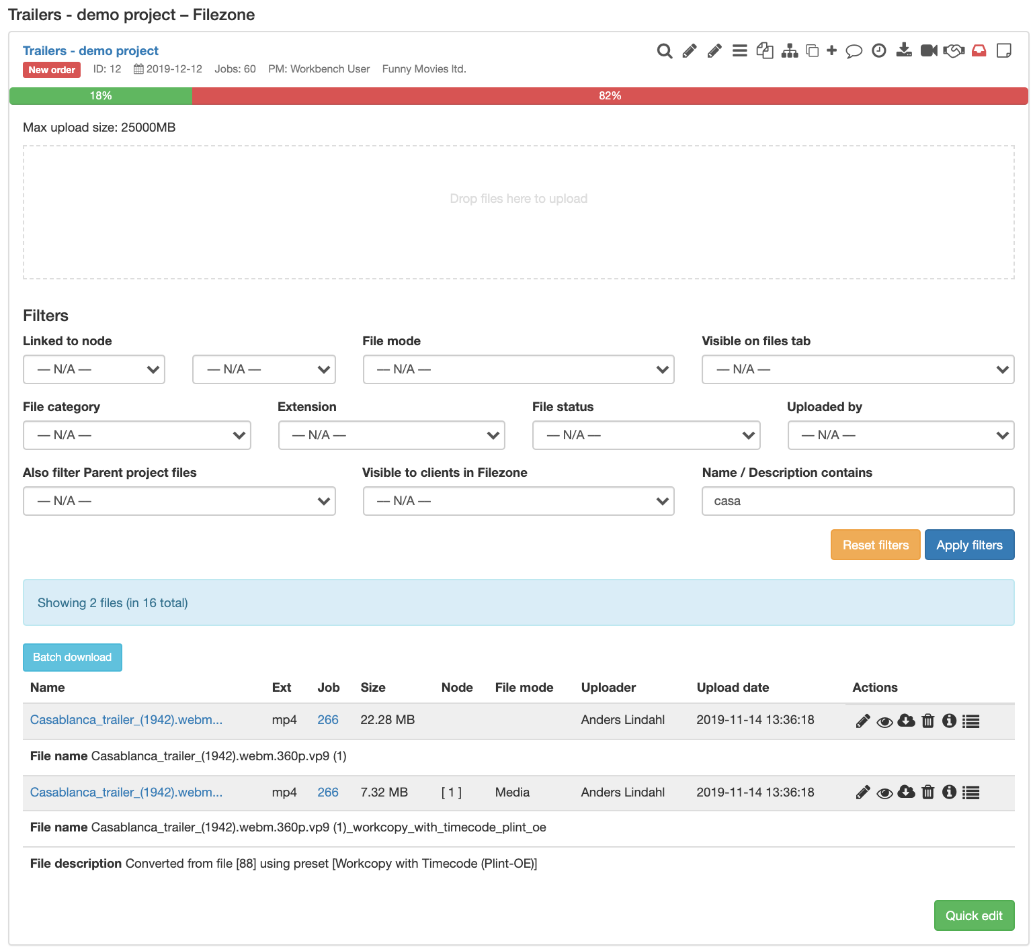Click the Node value [ 1 ] cell

[x=452, y=792]
